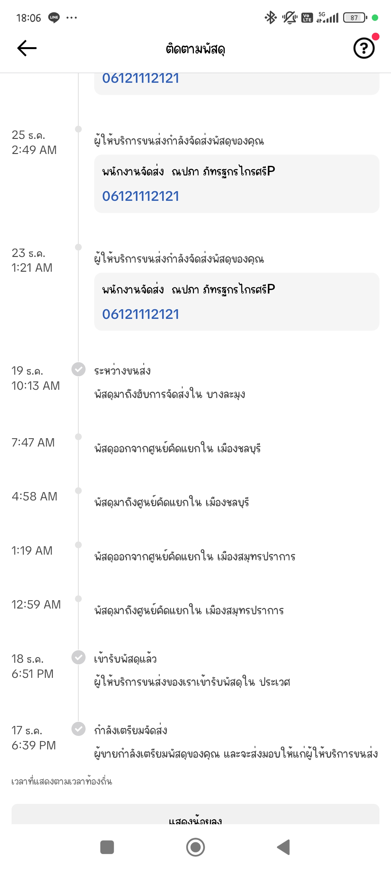Tap the 7:47 AM timeline dot
The height and width of the screenshot is (870, 391).
point(78,437)
